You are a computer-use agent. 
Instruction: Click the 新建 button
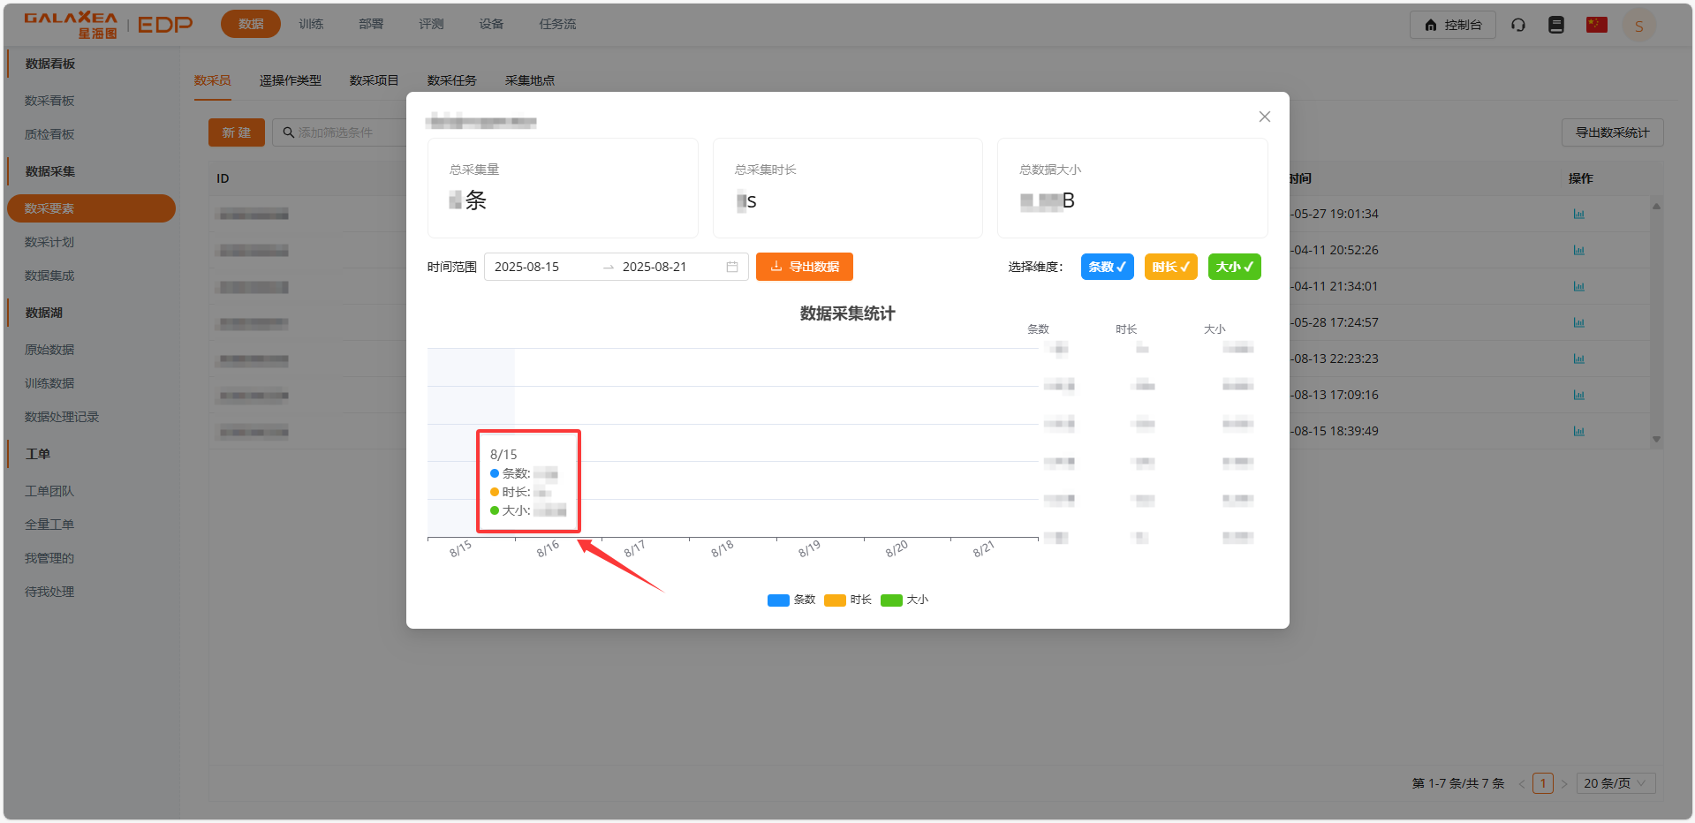click(x=236, y=132)
